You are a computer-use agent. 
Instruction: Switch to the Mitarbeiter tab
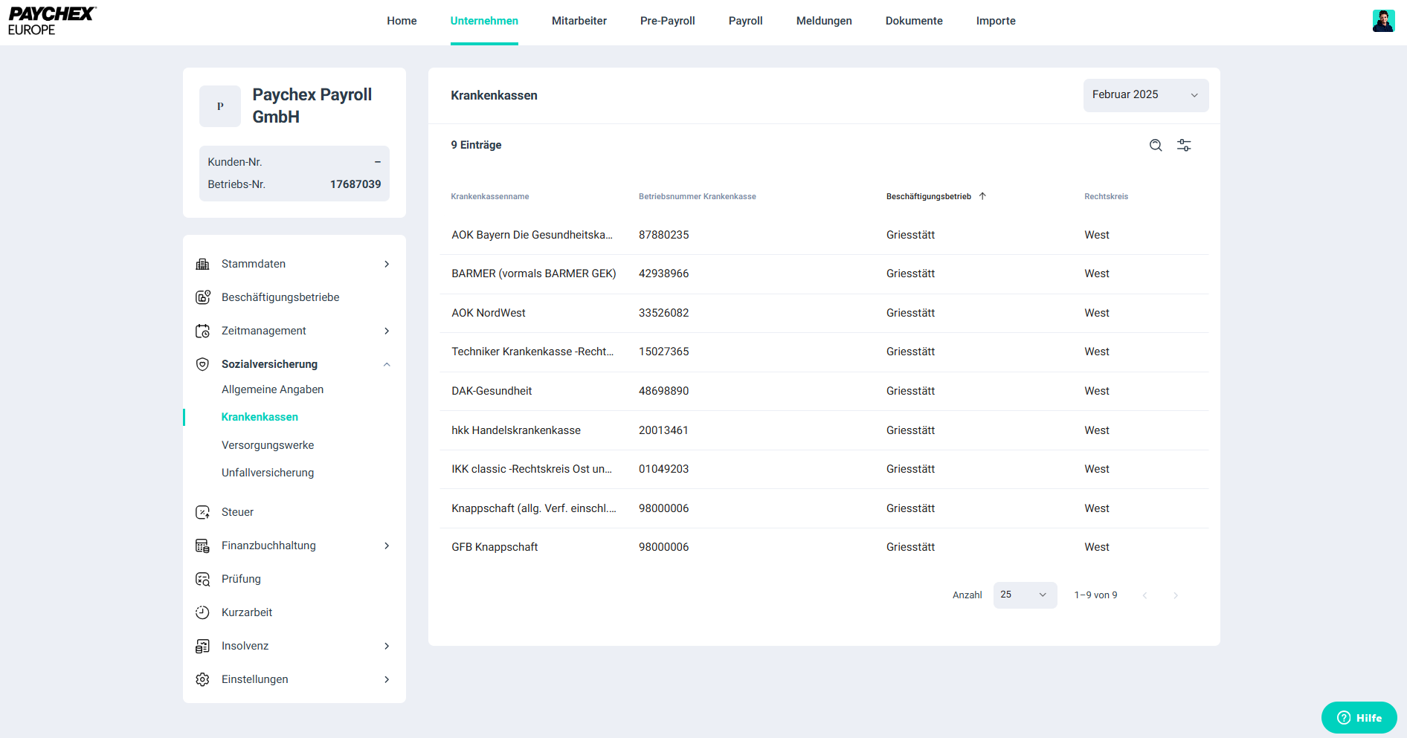579,21
